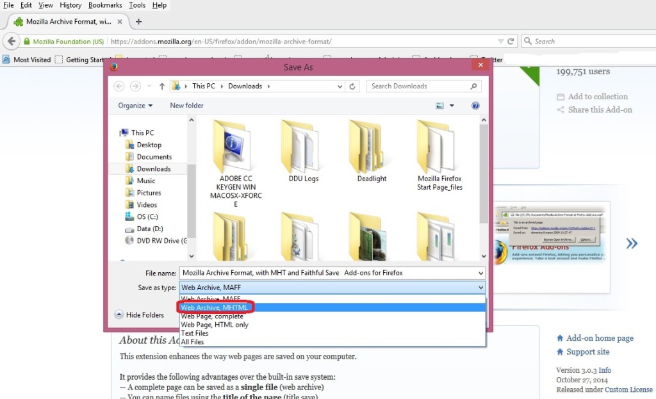The image size is (656, 399).
Task: Click the help question mark icon
Action: click(475, 106)
